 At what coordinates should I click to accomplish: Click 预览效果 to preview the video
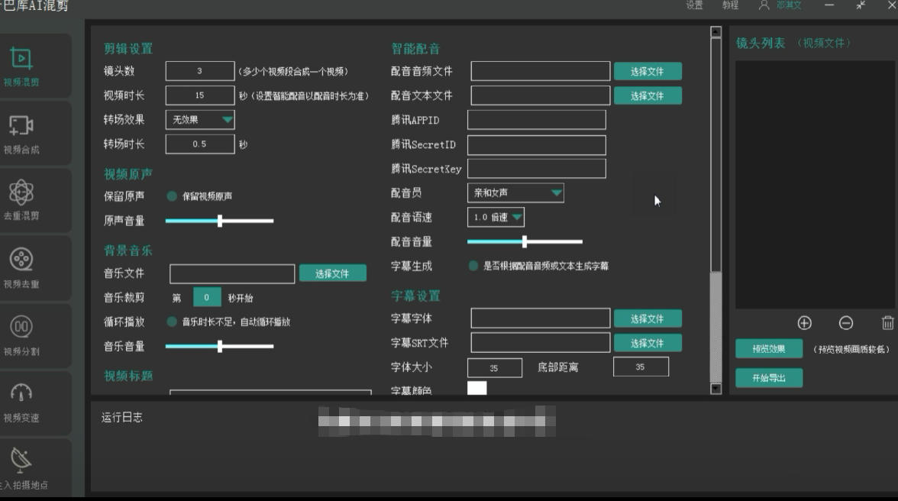[x=768, y=348]
